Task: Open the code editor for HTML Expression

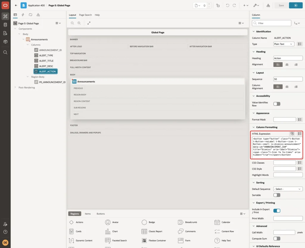Action: coord(292,134)
